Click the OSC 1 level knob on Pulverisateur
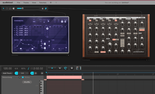The image size is (155, 94). pyautogui.click(x=90, y=29)
